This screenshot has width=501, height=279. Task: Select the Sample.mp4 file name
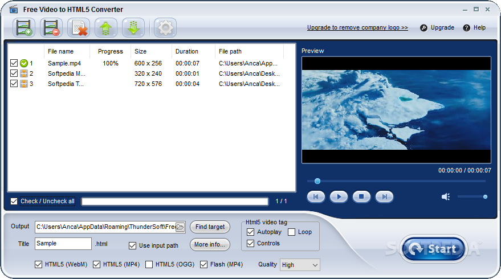pyautogui.click(x=64, y=64)
